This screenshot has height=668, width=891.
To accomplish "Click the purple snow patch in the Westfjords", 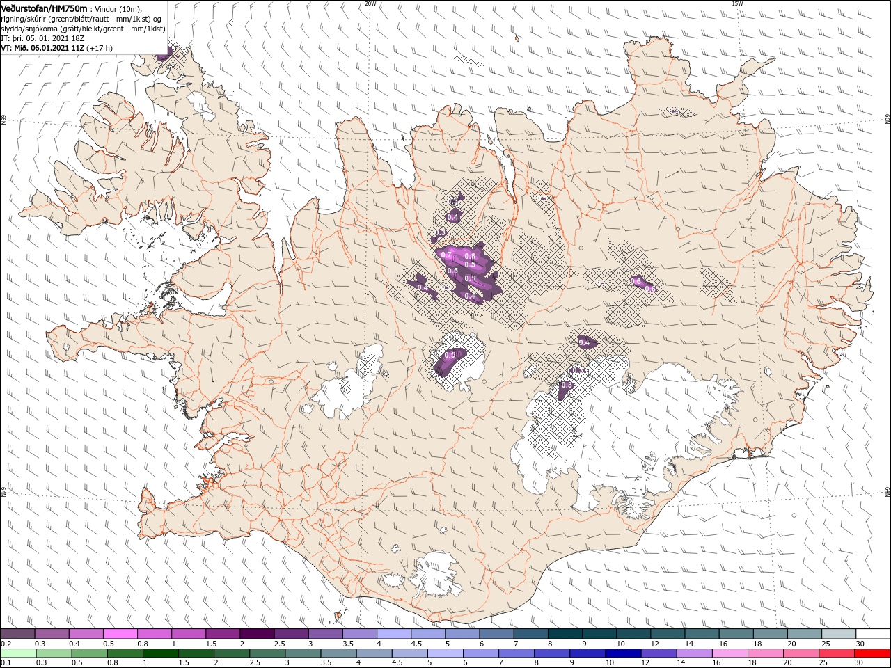I will click(x=164, y=54).
